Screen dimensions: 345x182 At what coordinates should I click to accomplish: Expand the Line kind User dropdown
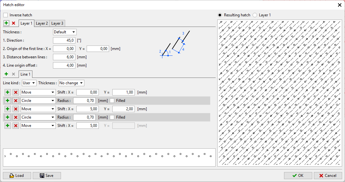[x=29, y=83]
